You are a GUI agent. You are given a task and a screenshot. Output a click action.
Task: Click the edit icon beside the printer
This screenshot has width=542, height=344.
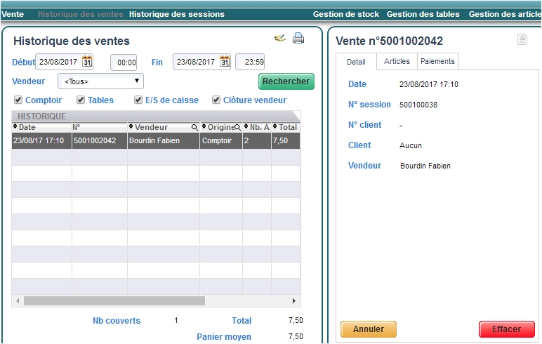pos(280,39)
